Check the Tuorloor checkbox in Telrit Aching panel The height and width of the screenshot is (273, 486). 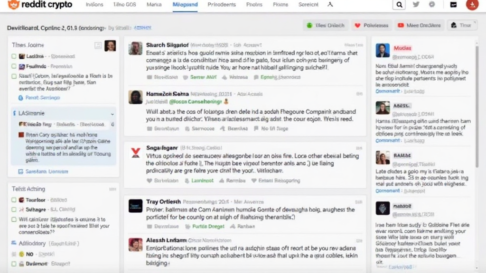tap(14, 200)
